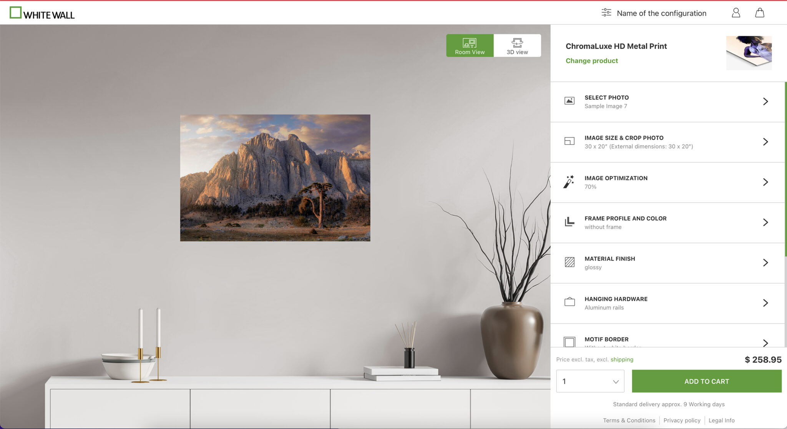Viewport: 787px width, 429px height.
Task: Open Terms & Conditions link
Action: 629,421
